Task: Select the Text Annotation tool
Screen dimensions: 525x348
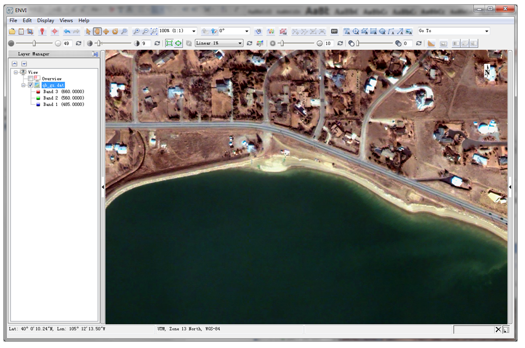Action: point(346,31)
